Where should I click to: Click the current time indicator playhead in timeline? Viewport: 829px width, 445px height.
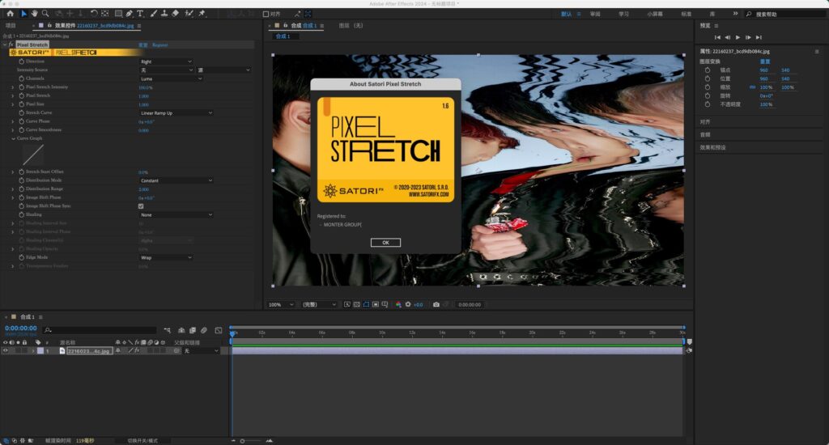[x=232, y=333]
